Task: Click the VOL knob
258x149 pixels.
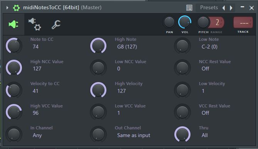Action: (x=185, y=22)
